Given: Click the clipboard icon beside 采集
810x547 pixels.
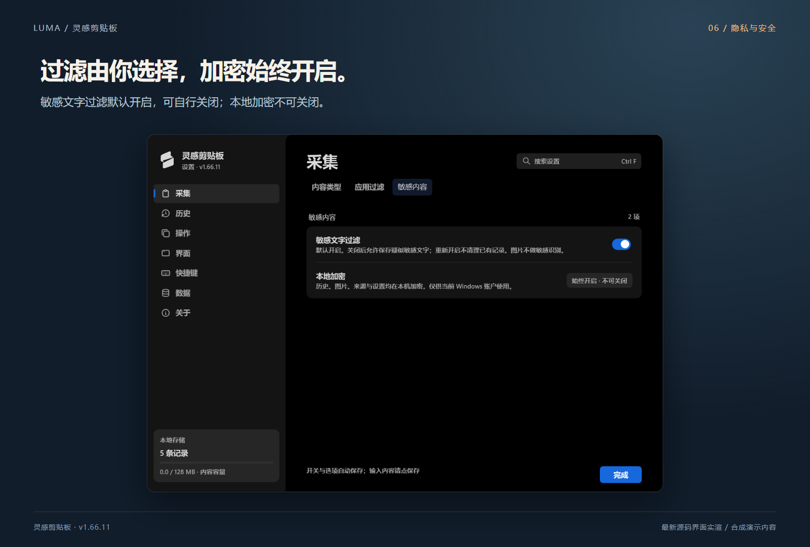Looking at the screenshot, I should pos(166,193).
